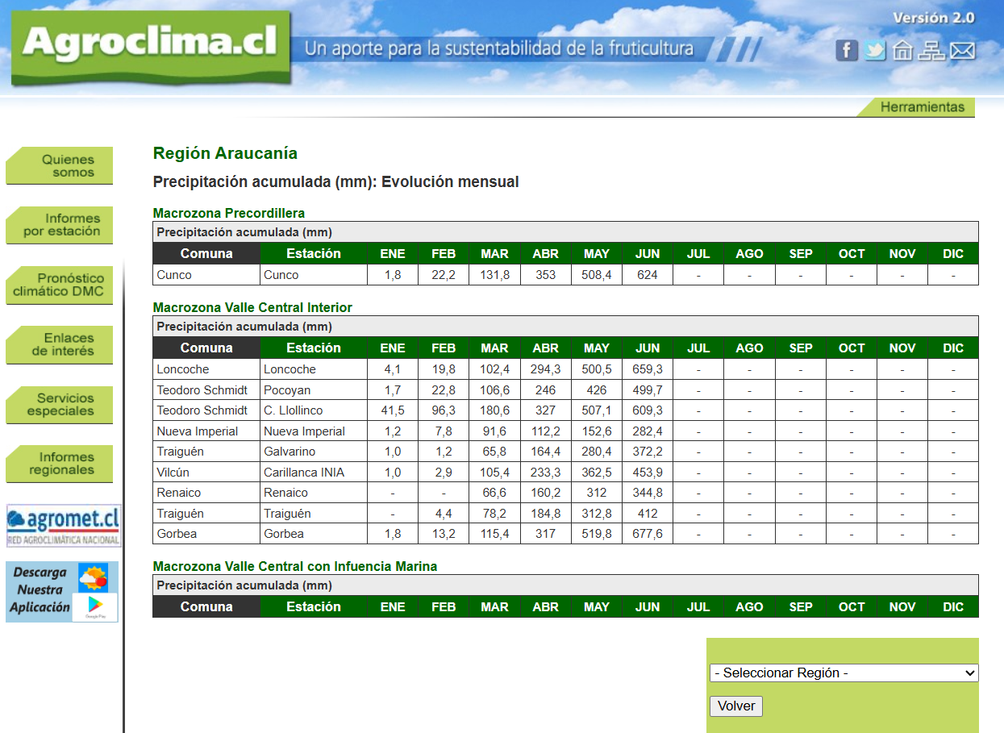Open the agromet.cl banner
The width and height of the screenshot is (1004, 733).
point(64,526)
